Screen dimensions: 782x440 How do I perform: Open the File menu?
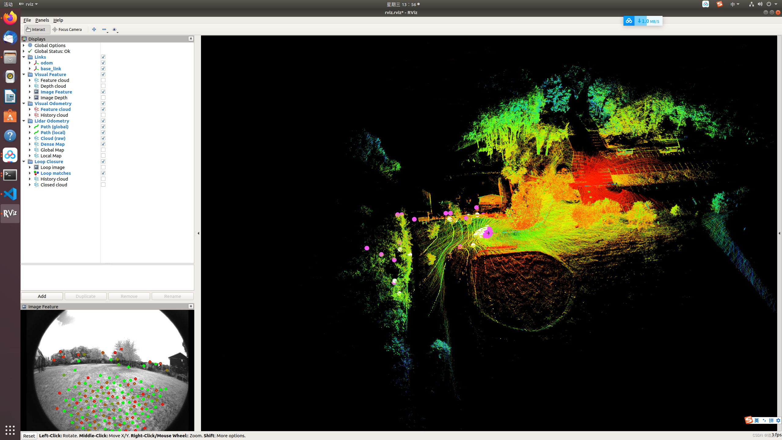tap(27, 20)
